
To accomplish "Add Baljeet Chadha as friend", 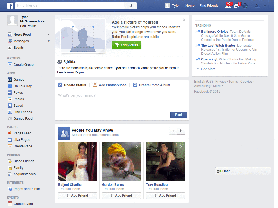I will click(x=77, y=196).
